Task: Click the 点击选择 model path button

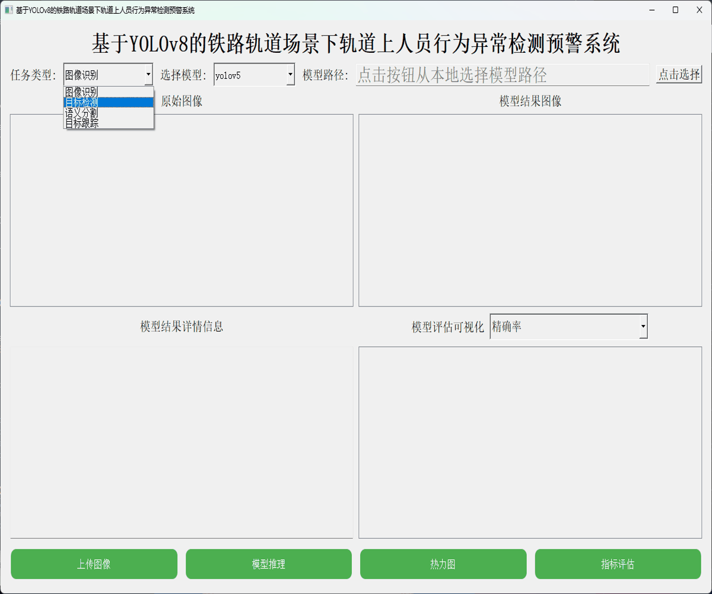Action: pos(679,74)
